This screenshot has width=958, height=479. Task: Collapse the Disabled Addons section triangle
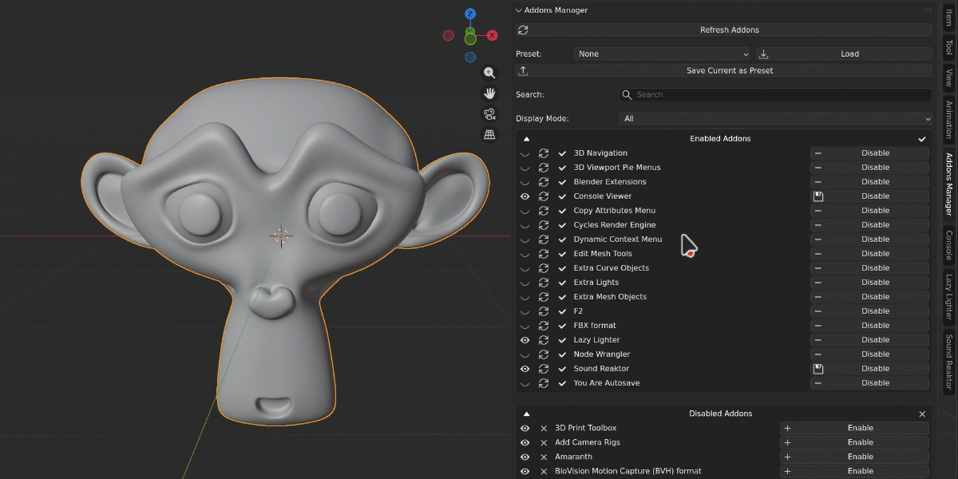click(526, 414)
